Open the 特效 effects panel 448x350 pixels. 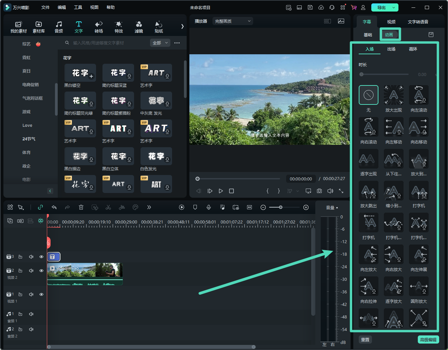pyautogui.click(x=118, y=27)
